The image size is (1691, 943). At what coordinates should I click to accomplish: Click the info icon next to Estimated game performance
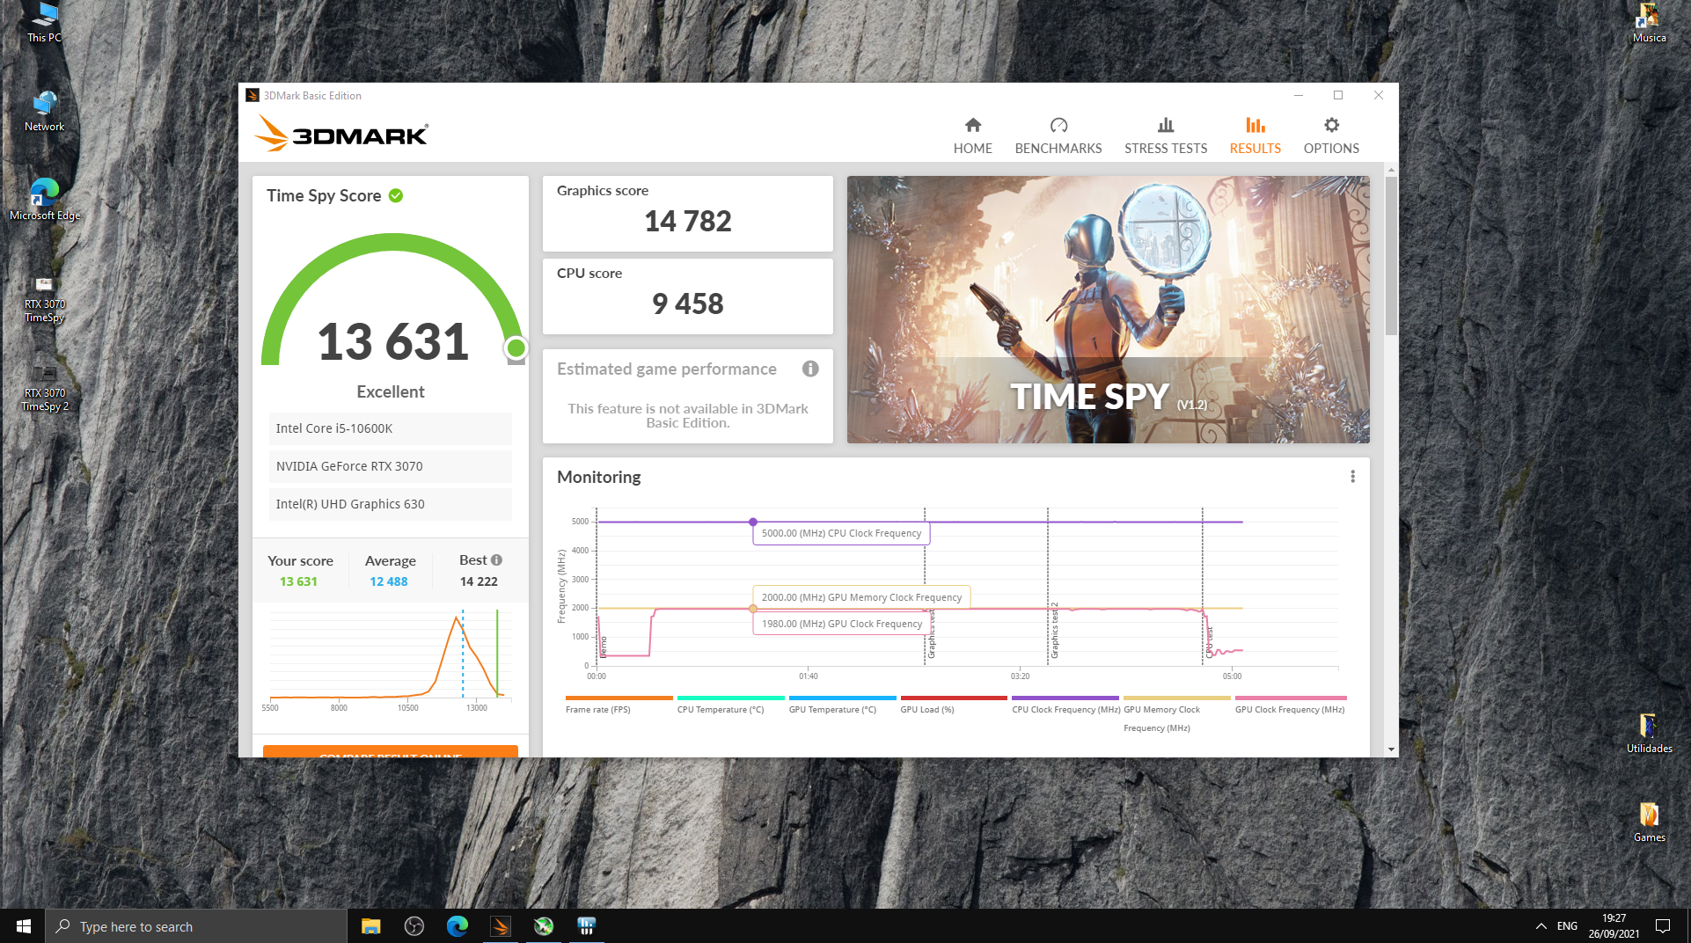(810, 369)
